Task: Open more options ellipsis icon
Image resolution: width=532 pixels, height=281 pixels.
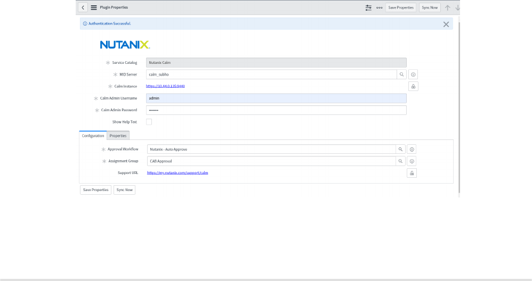Action: tap(380, 7)
